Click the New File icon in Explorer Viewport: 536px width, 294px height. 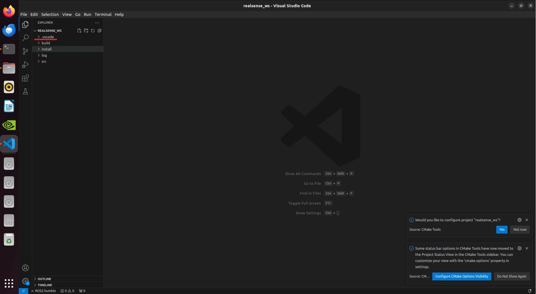pos(79,31)
